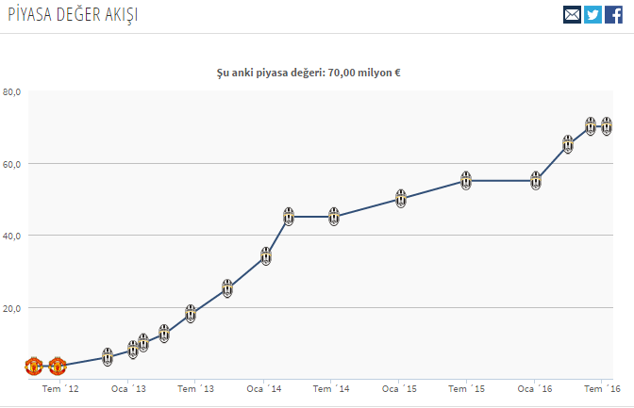Select the leftmost Manchester United crest marker

pos(34,366)
